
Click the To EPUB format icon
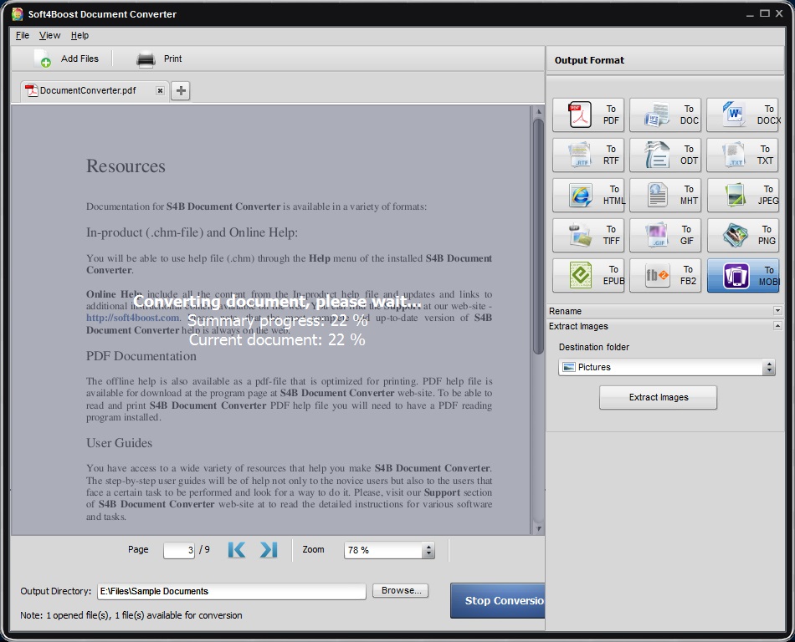(x=587, y=275)
